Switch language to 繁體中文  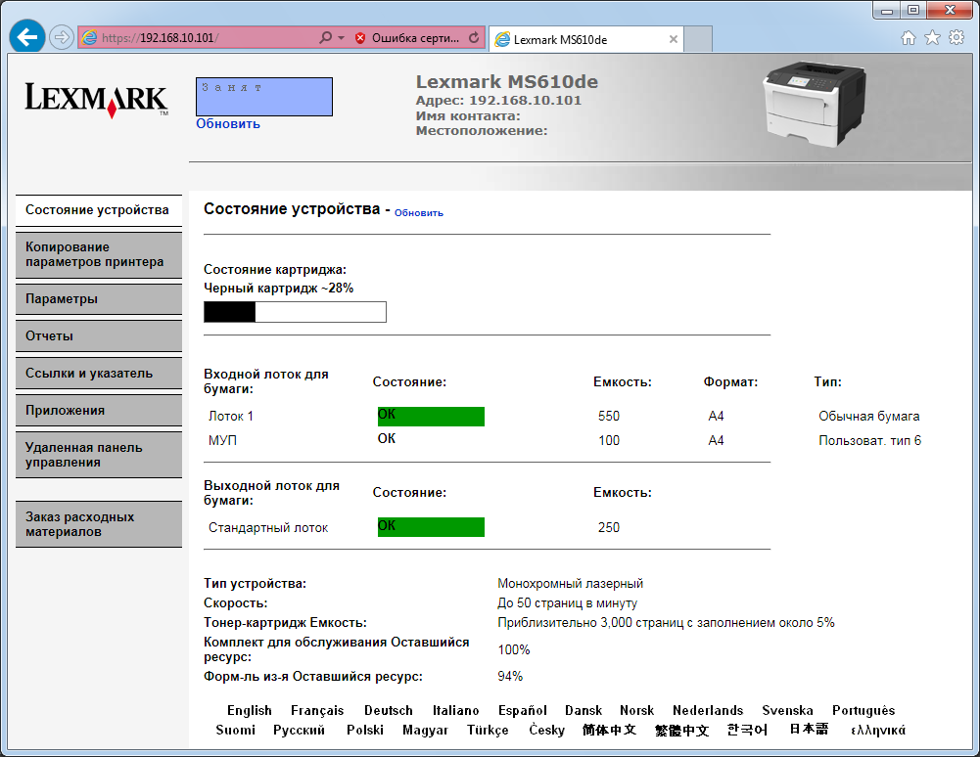click(681, 731)
